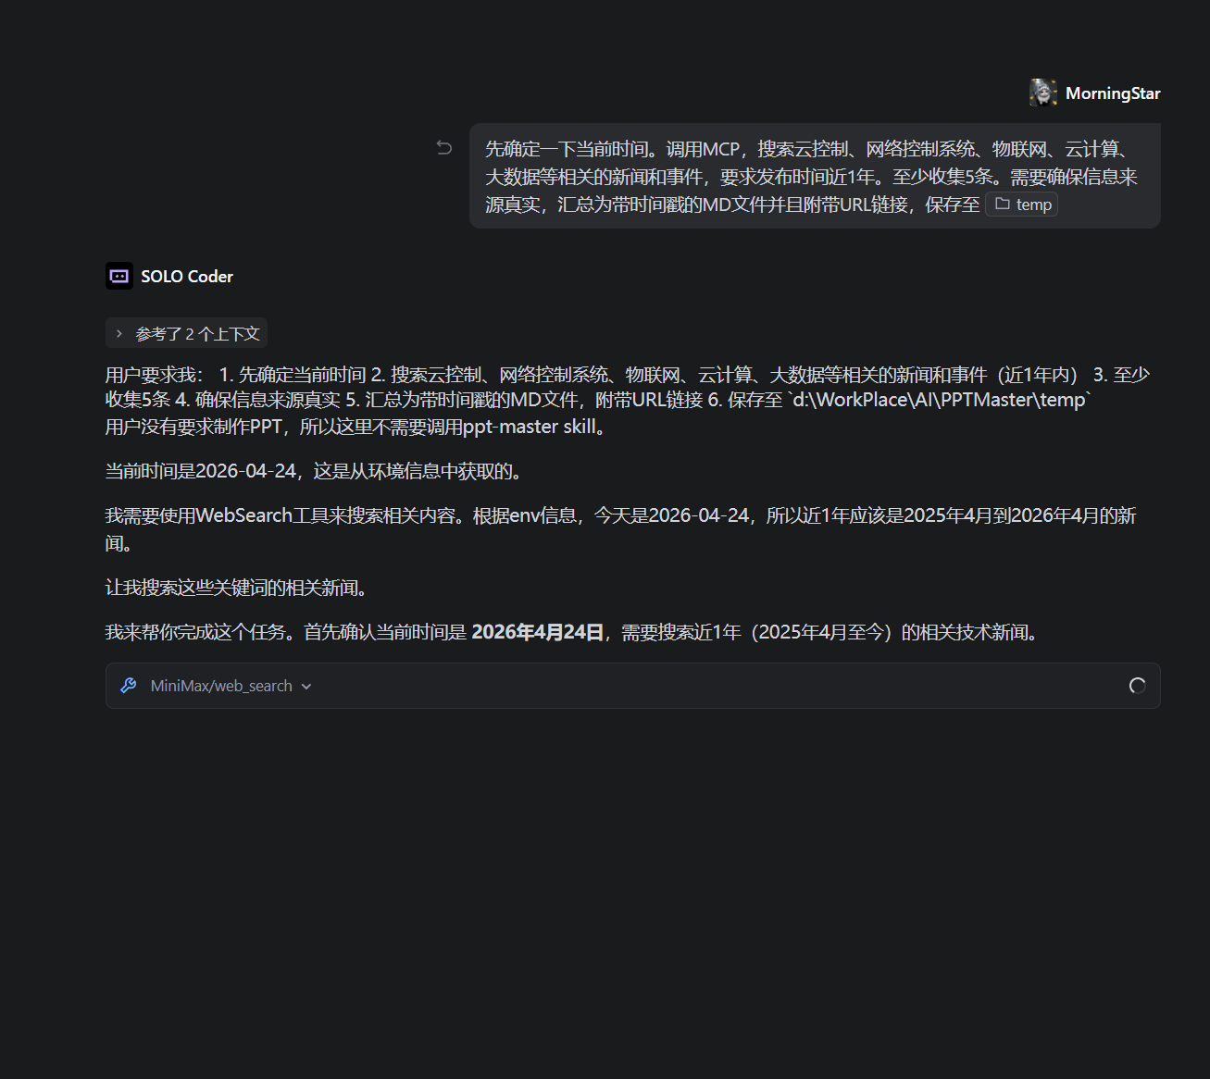Click the paragraph mentioning WebSearch工具
1210x1079 pixels.
620,515
